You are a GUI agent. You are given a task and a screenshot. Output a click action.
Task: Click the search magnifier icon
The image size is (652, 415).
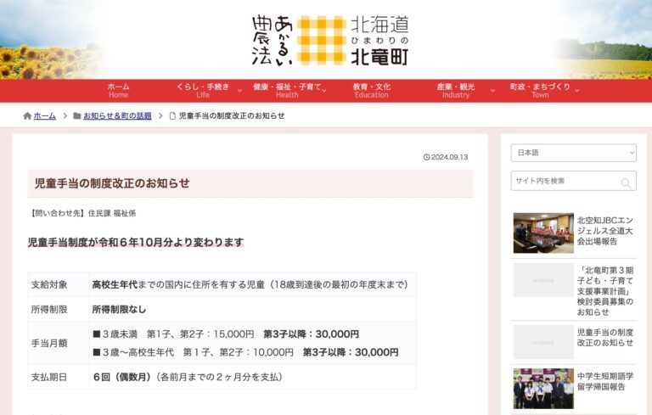[x=626, y=182]
